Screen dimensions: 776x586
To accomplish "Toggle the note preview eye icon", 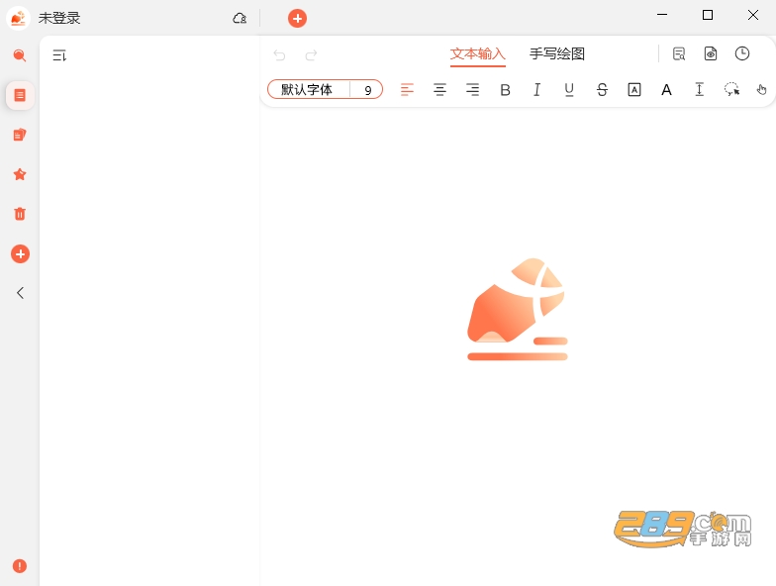I will [x=711, y=53].
